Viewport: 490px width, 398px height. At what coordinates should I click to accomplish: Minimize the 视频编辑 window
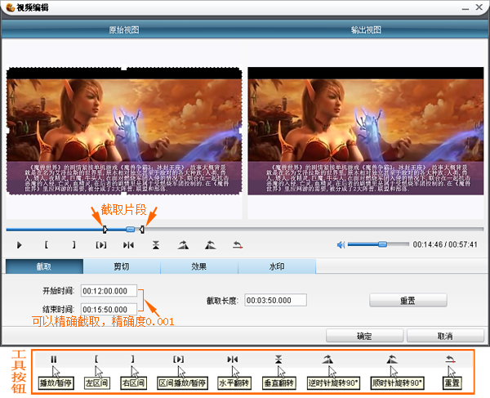click(x=465, y=8)
